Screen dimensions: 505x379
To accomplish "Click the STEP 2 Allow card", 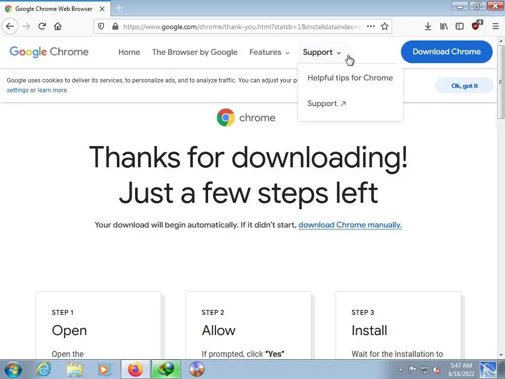I will 249,326.
